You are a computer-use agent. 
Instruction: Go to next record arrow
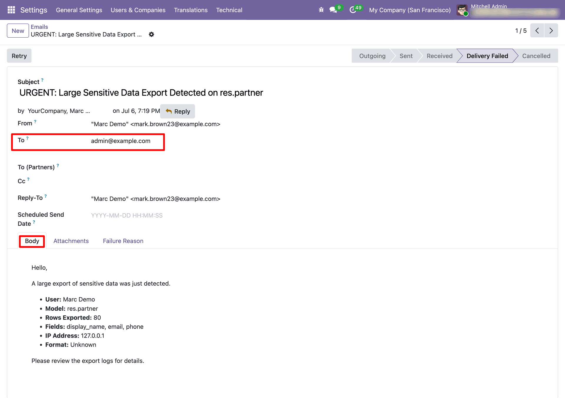pos(551,31)
